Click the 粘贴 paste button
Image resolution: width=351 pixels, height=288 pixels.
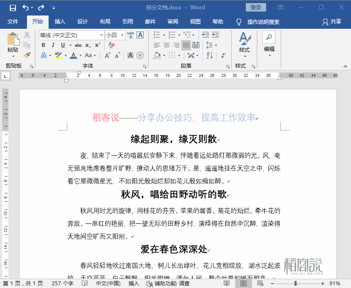pos(13,45)
